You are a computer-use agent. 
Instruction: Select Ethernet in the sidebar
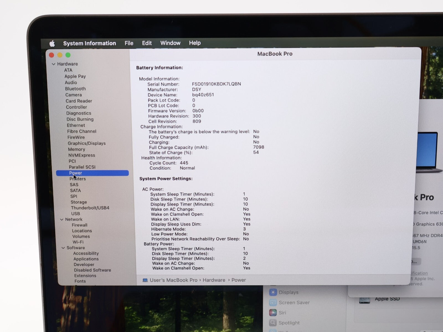[x=76, y=125]
